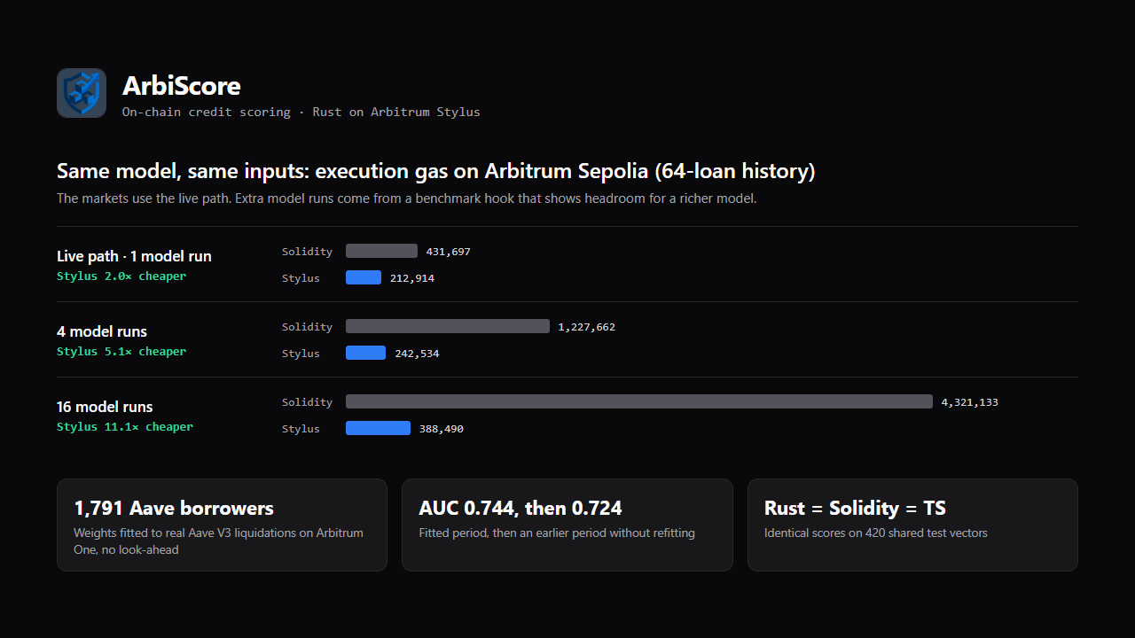
Task: Click the "16 model runs" label
Action: [x=105, y=407]
